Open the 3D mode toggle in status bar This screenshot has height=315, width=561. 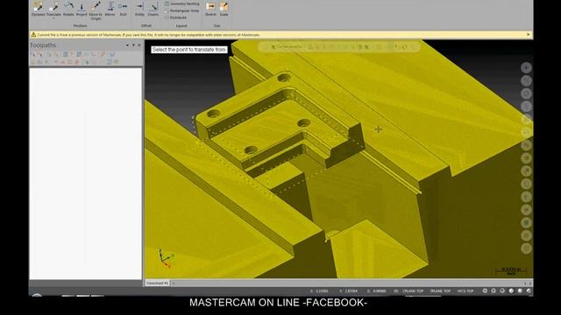click(395, 291)
